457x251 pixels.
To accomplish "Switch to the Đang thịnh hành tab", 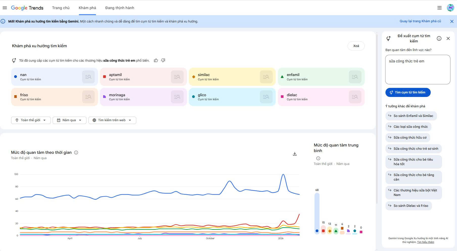I will (120, 8).
